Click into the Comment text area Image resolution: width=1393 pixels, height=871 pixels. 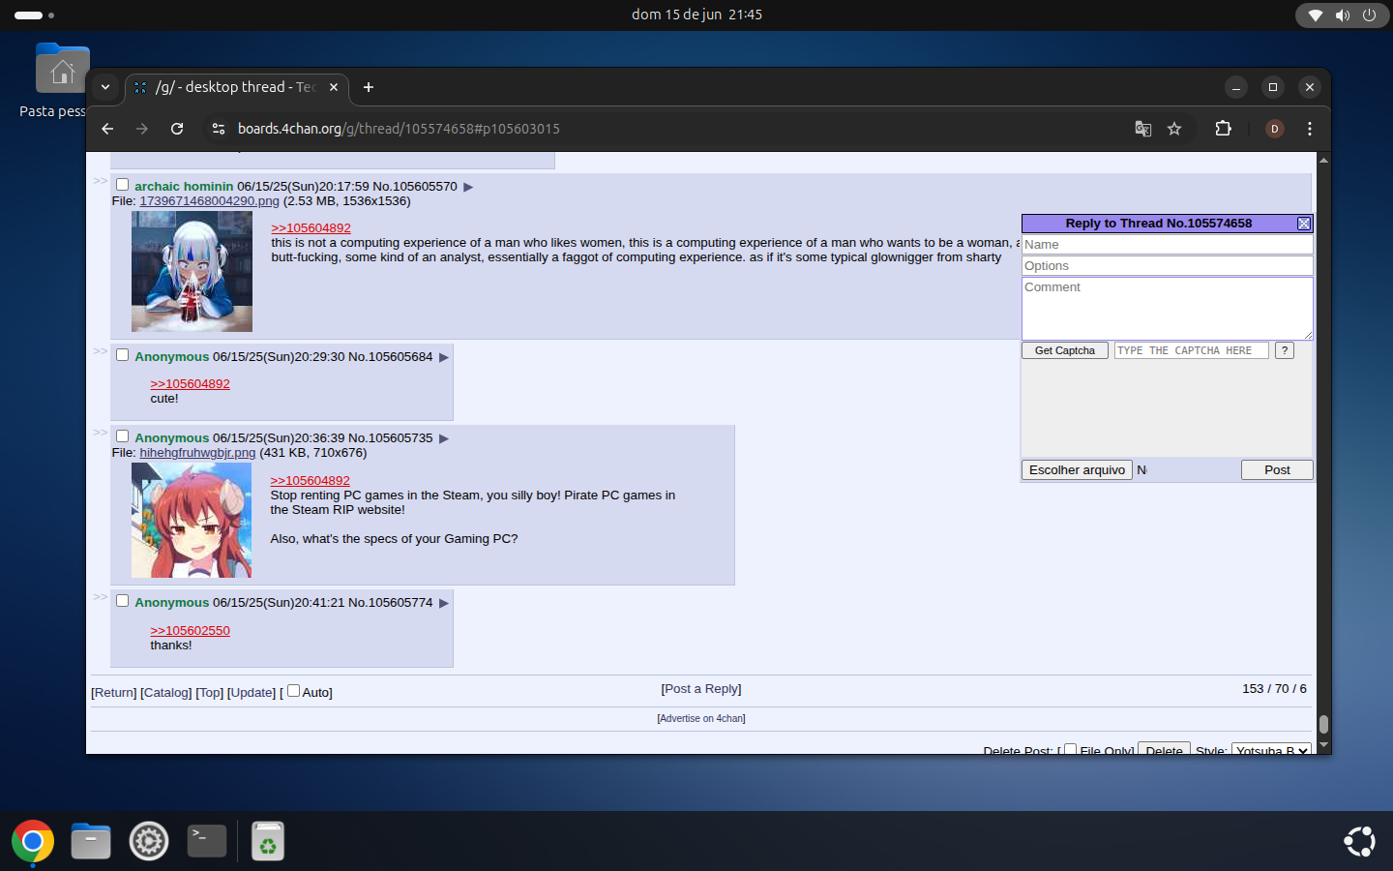1168,309
